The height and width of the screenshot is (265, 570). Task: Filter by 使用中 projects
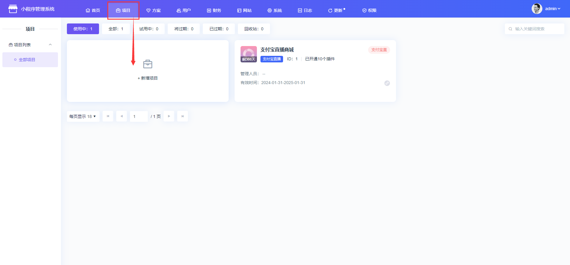click(83, 29)
